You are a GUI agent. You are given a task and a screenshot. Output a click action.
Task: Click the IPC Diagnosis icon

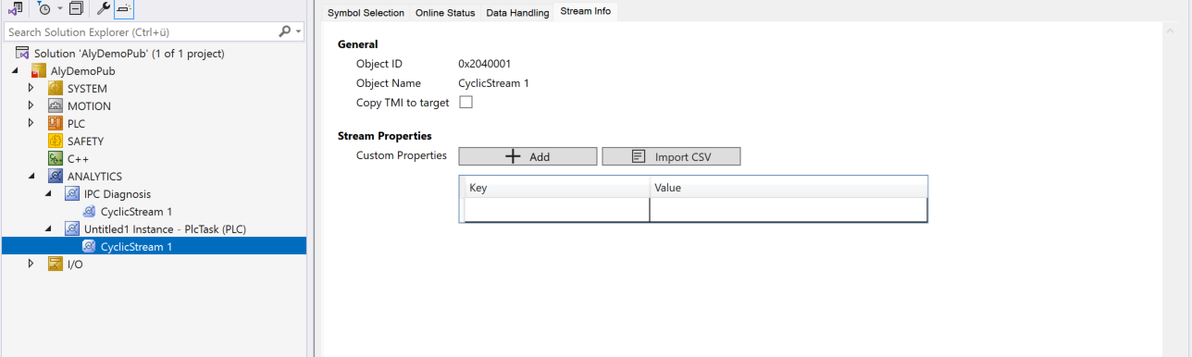pos(72,194)
